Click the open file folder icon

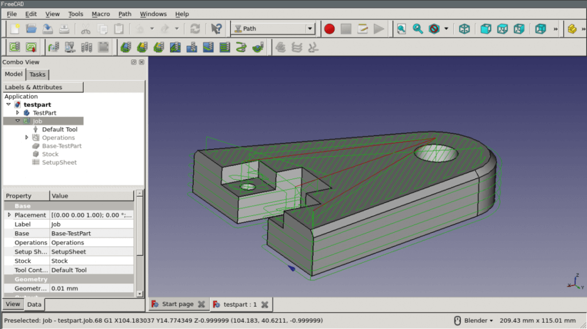(31, 29)
